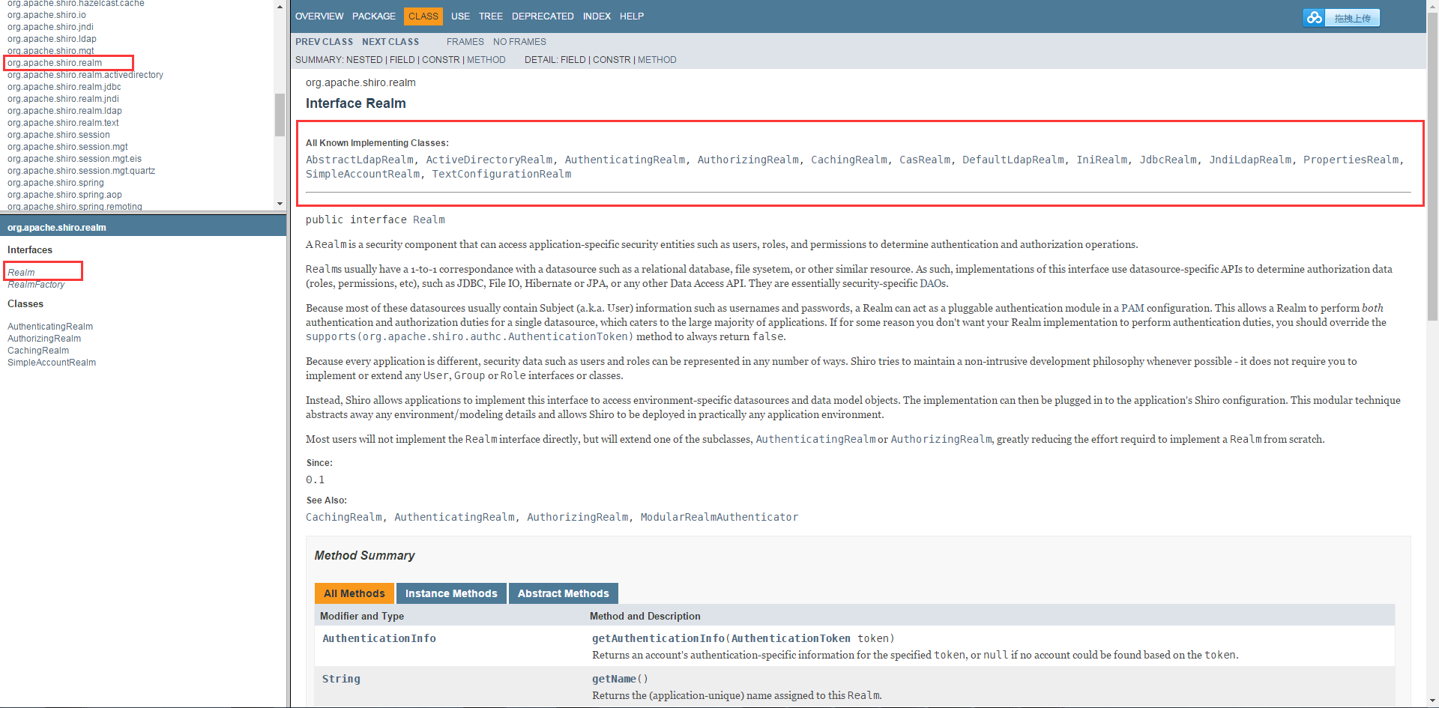Image resolution: width=1439 pixels, height=708 pixels.
Task: Open AbstractLdapRealm implementing class
Action: click(360, 160)
